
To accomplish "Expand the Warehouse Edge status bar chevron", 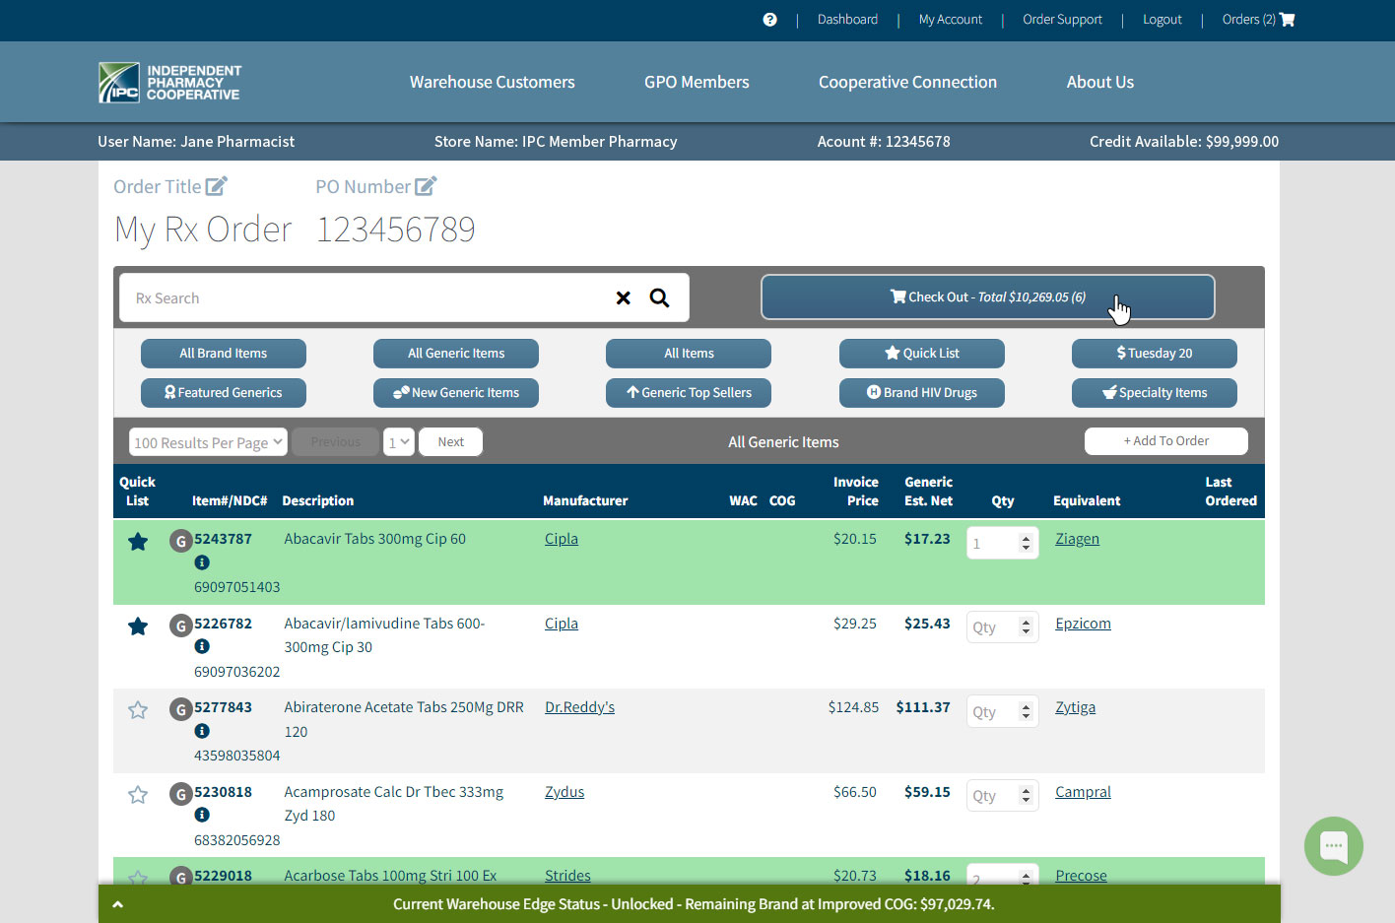I will 117,904.
